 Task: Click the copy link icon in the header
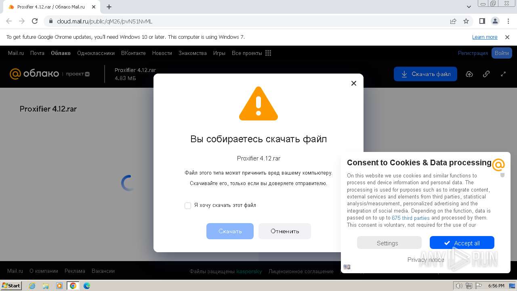pyautogui.click(x=486, y=74)
